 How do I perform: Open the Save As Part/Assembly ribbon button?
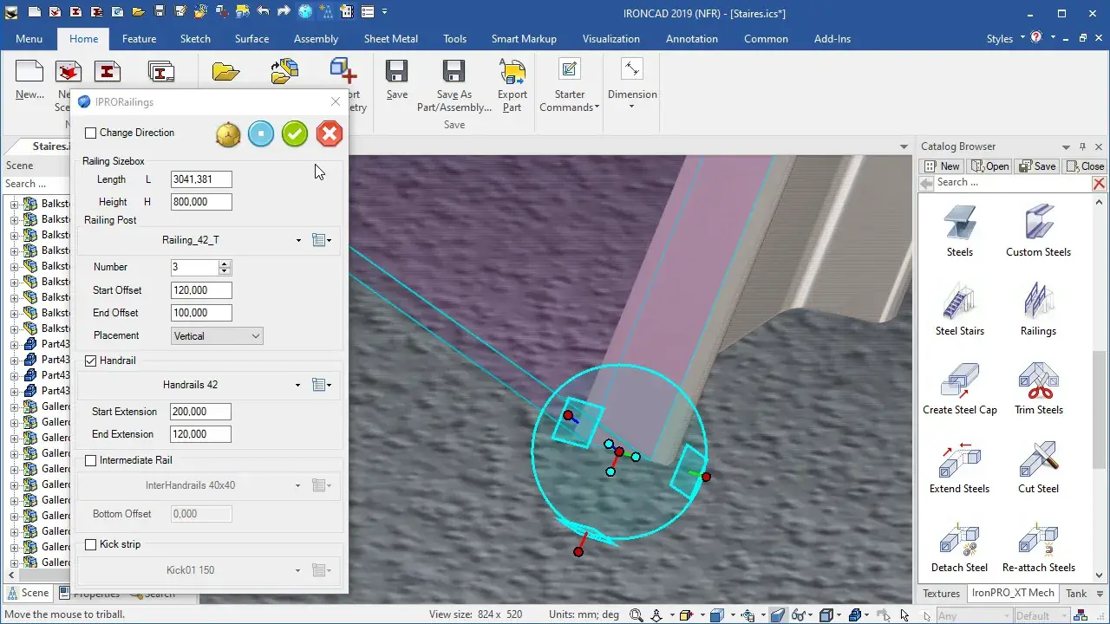pyautogui.click(x=454, y=86)
